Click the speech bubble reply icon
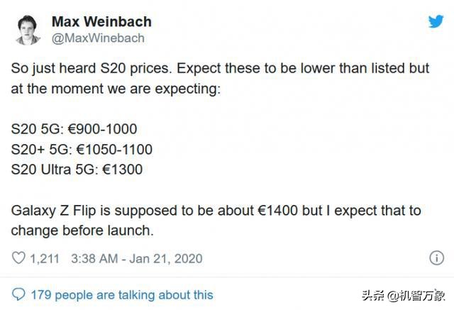The width and height of the screenshot is (454, 310). (x=18, y=294)
